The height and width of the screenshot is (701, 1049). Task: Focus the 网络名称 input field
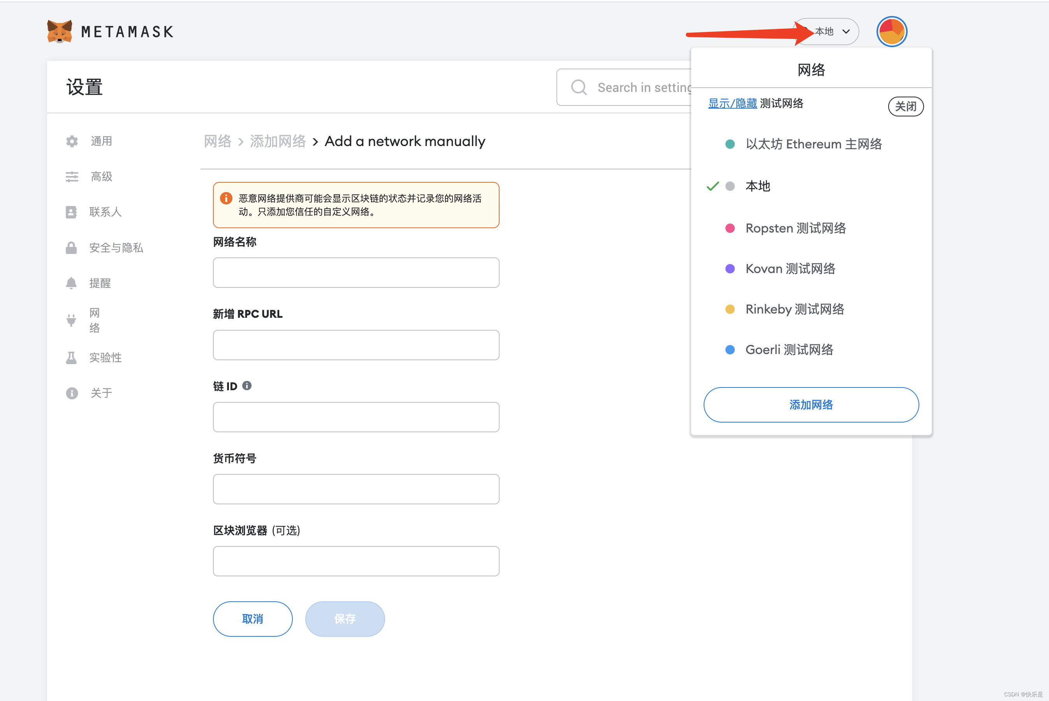[356, 272]
